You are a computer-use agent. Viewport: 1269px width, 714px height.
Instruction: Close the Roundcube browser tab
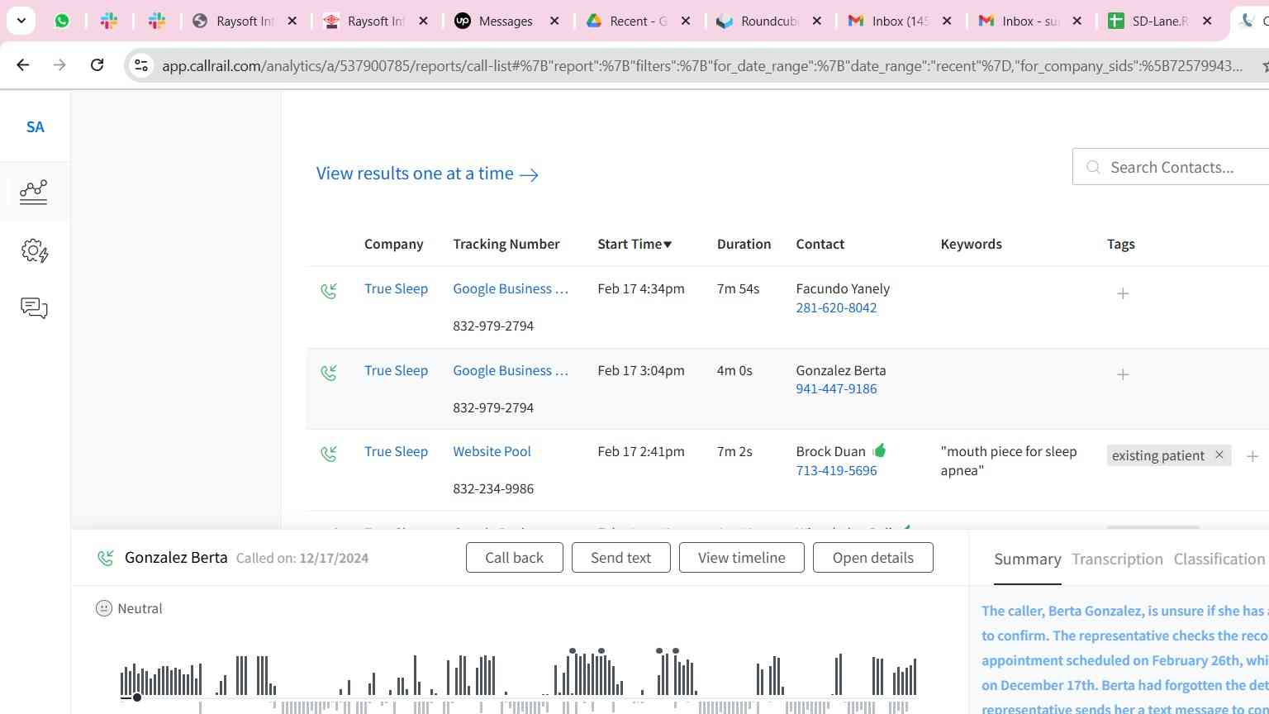click(x=817, y=21)
